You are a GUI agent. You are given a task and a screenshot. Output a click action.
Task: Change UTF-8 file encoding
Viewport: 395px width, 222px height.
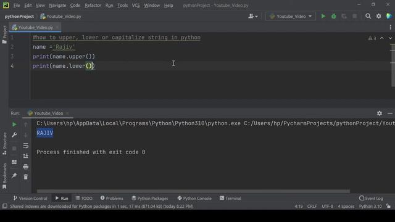tap(327, 207)
